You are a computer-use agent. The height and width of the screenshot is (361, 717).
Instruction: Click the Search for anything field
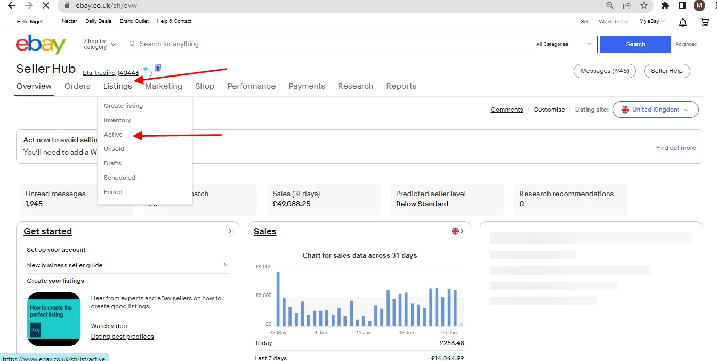click(325, 44)
